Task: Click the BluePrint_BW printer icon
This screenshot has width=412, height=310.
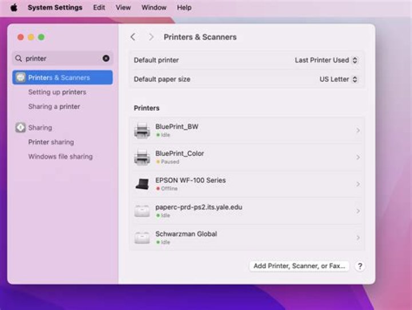Action: click(142, 131)
